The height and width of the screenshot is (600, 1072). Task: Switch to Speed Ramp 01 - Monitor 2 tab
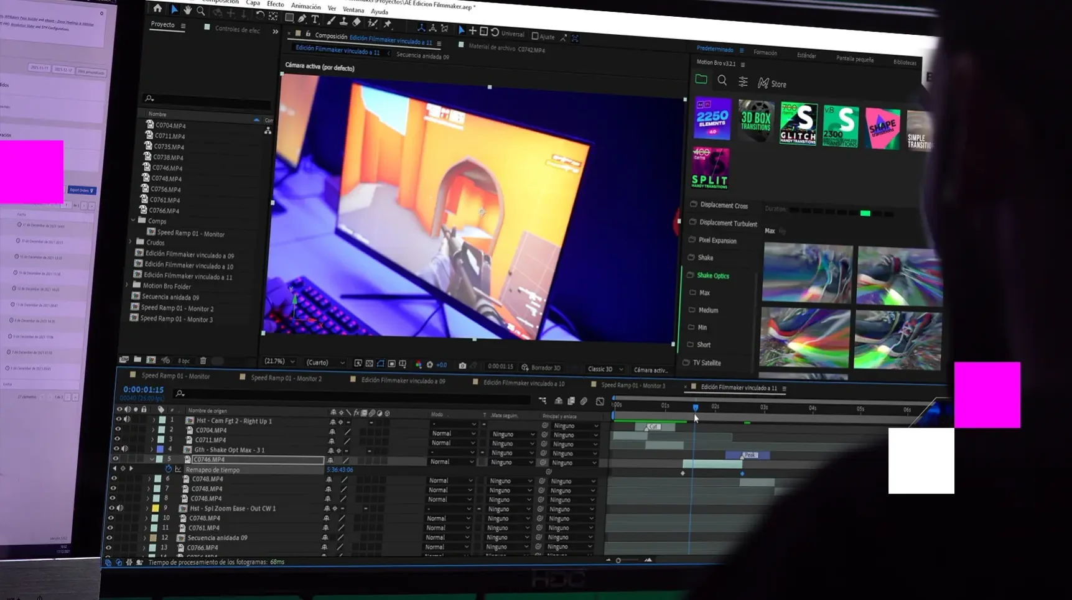pyautogui.click(x=286, y=377)
